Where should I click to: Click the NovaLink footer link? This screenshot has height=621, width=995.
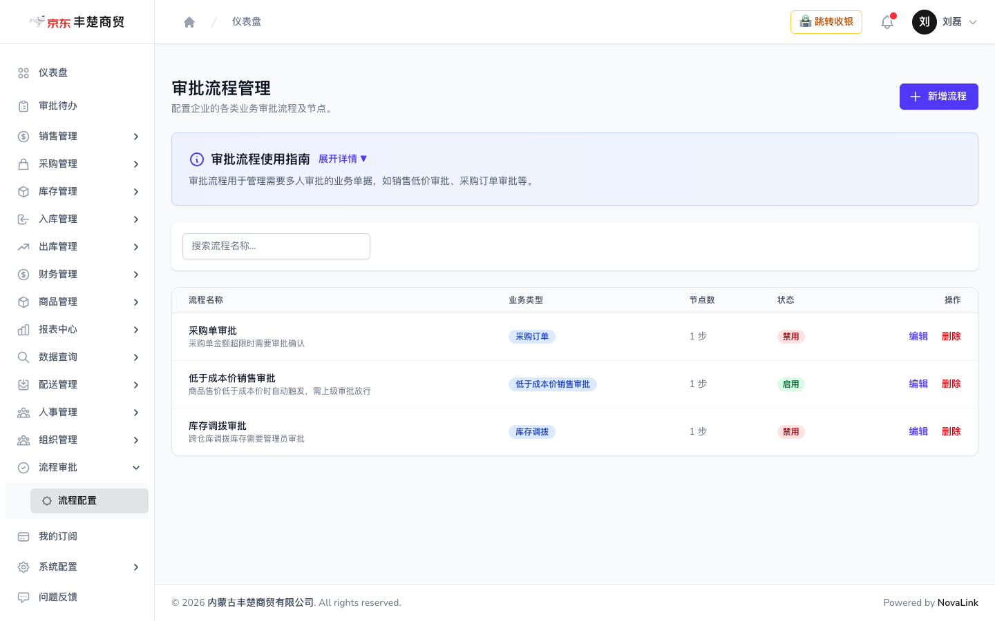coord(958,602)
